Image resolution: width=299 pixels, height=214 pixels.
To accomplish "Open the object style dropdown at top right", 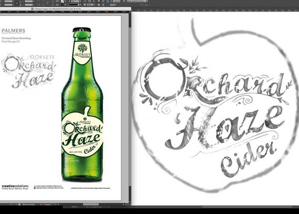I will pos(137,1).
